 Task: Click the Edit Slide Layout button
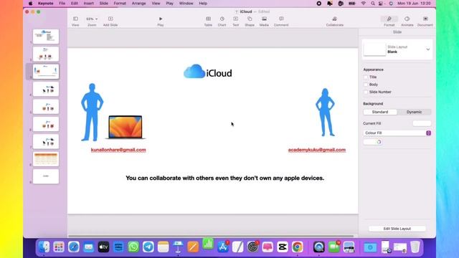pos(397,229)
